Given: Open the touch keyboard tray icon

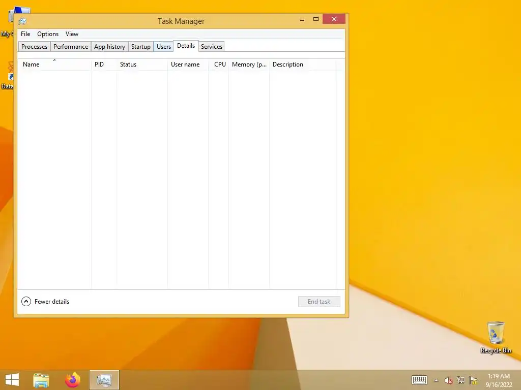Looking at the screenshot, I should coord(419,380).
